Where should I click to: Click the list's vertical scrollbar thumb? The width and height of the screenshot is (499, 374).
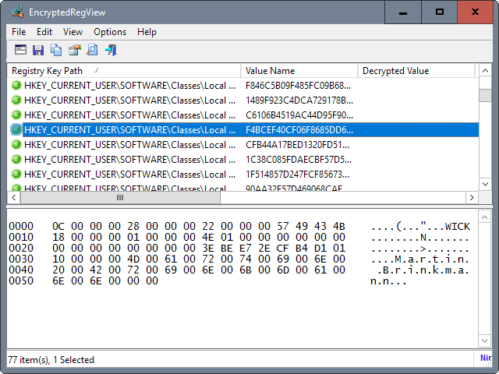pos(485,95)
